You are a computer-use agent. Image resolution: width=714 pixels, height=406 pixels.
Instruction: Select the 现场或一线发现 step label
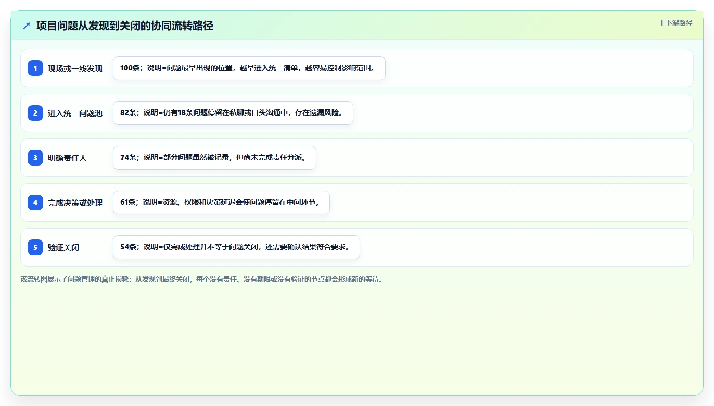coord(75,69)
